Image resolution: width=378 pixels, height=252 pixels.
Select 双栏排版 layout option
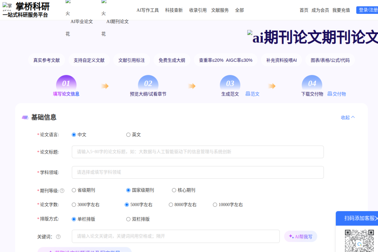[128, 219]
